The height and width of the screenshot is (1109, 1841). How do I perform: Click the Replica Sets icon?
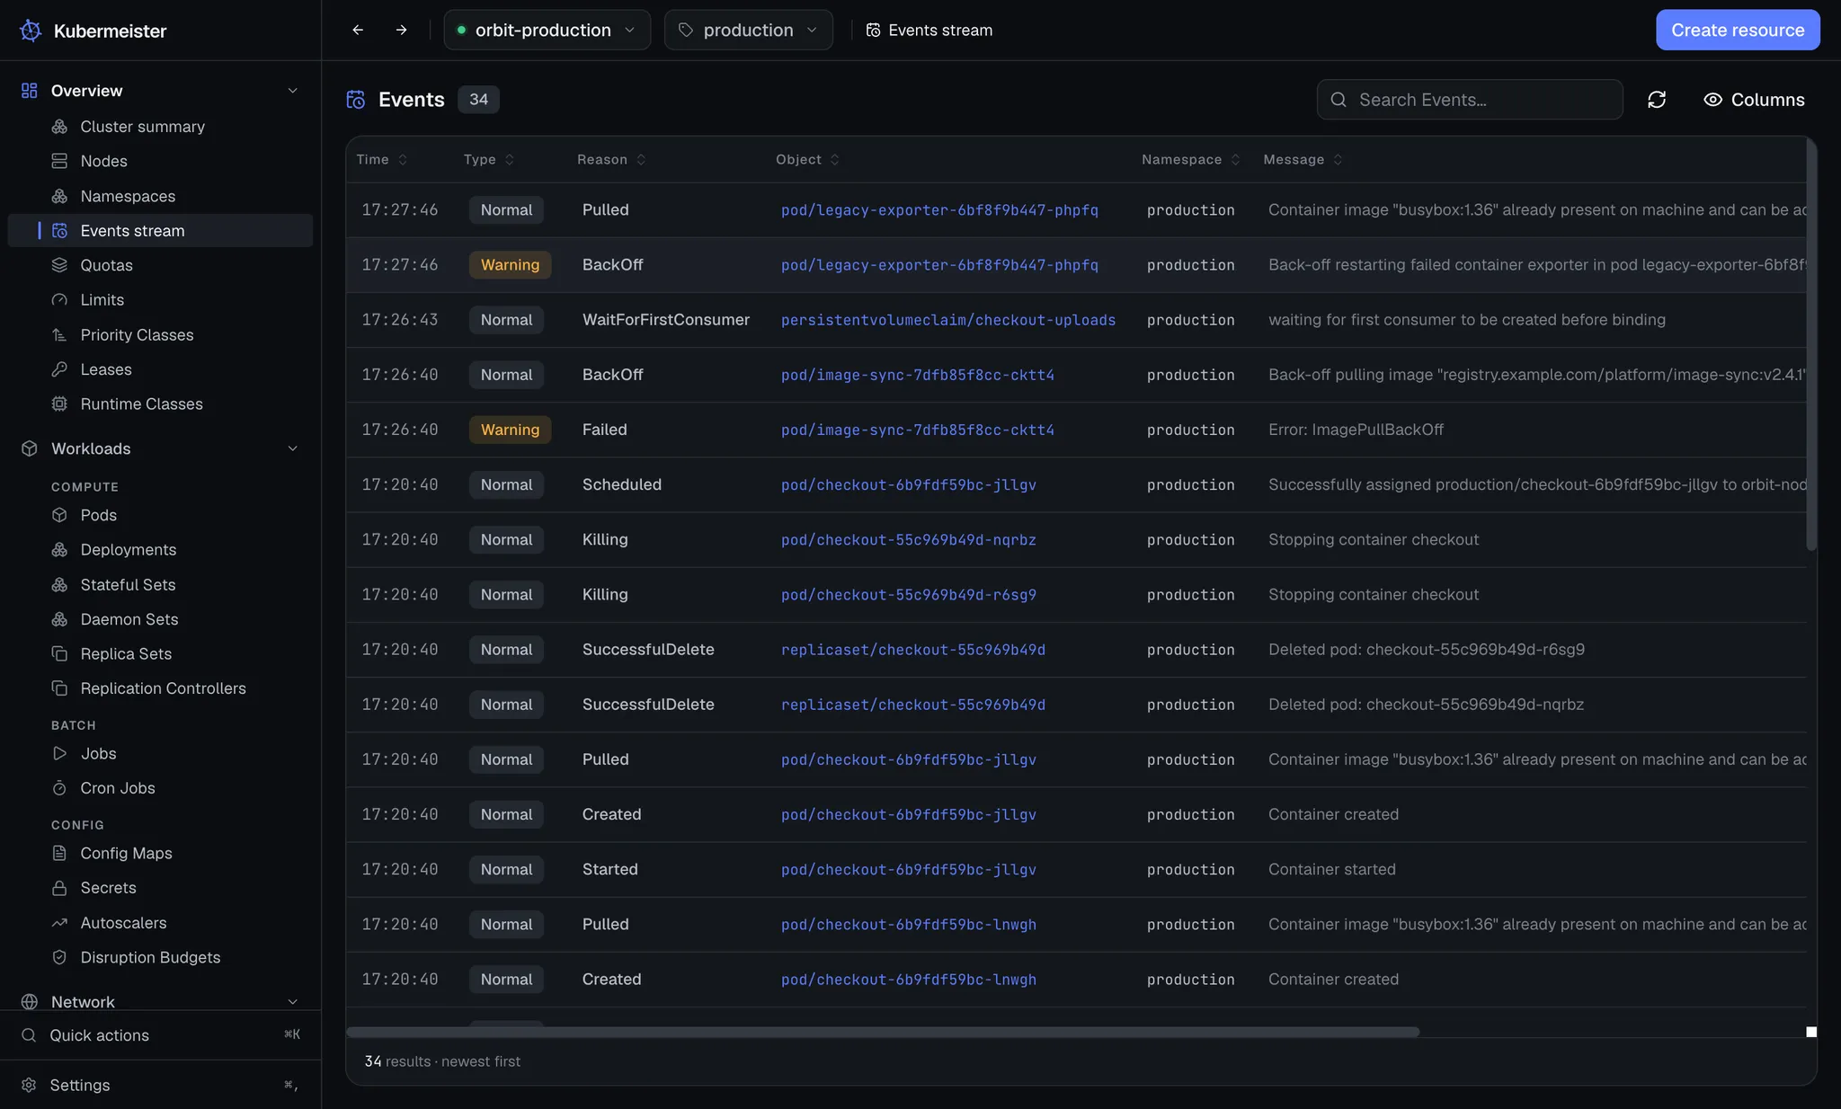pos(59,654)
